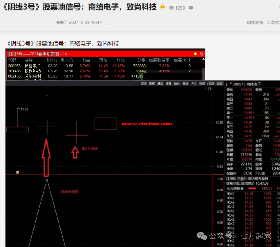
Task: Click the 外盘 value 383818
Action: [246, 159]
